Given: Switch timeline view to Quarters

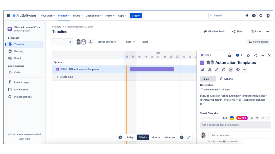Looking at the screenshot, I should coord(170,137).
